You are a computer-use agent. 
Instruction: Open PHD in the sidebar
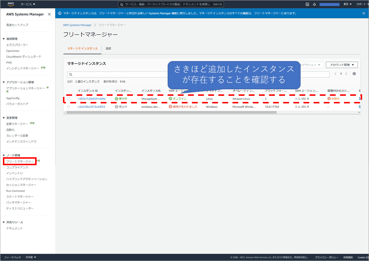click(9, 63)
